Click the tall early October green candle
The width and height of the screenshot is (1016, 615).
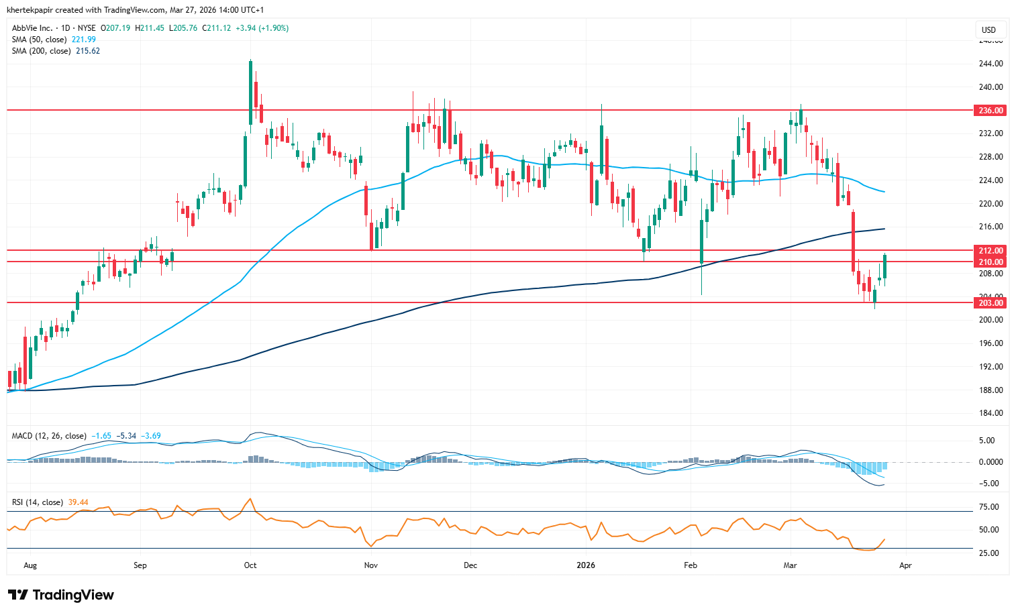click(x=250, y=93)
